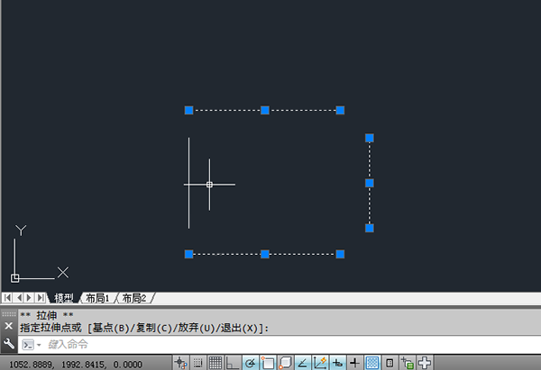Toggle Object Snap Tracking icon
The height and width of the screenshot is (370, 541).
coord(303,363)
